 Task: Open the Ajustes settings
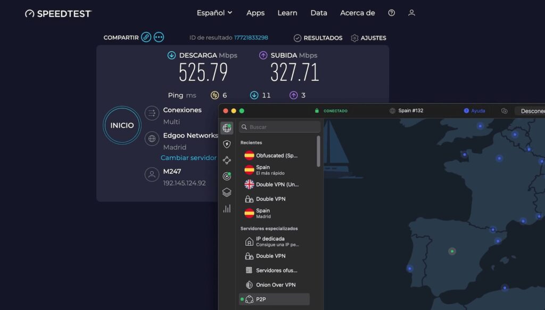pos(368,38)
